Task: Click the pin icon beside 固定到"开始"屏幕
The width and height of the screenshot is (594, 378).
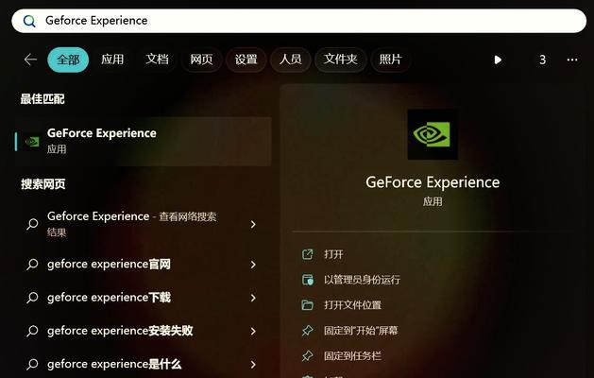Action: 308,331
